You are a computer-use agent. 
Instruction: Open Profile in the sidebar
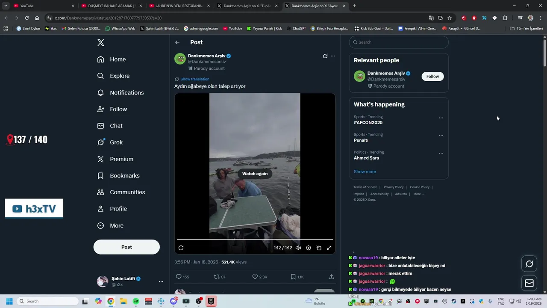(112, 209)
